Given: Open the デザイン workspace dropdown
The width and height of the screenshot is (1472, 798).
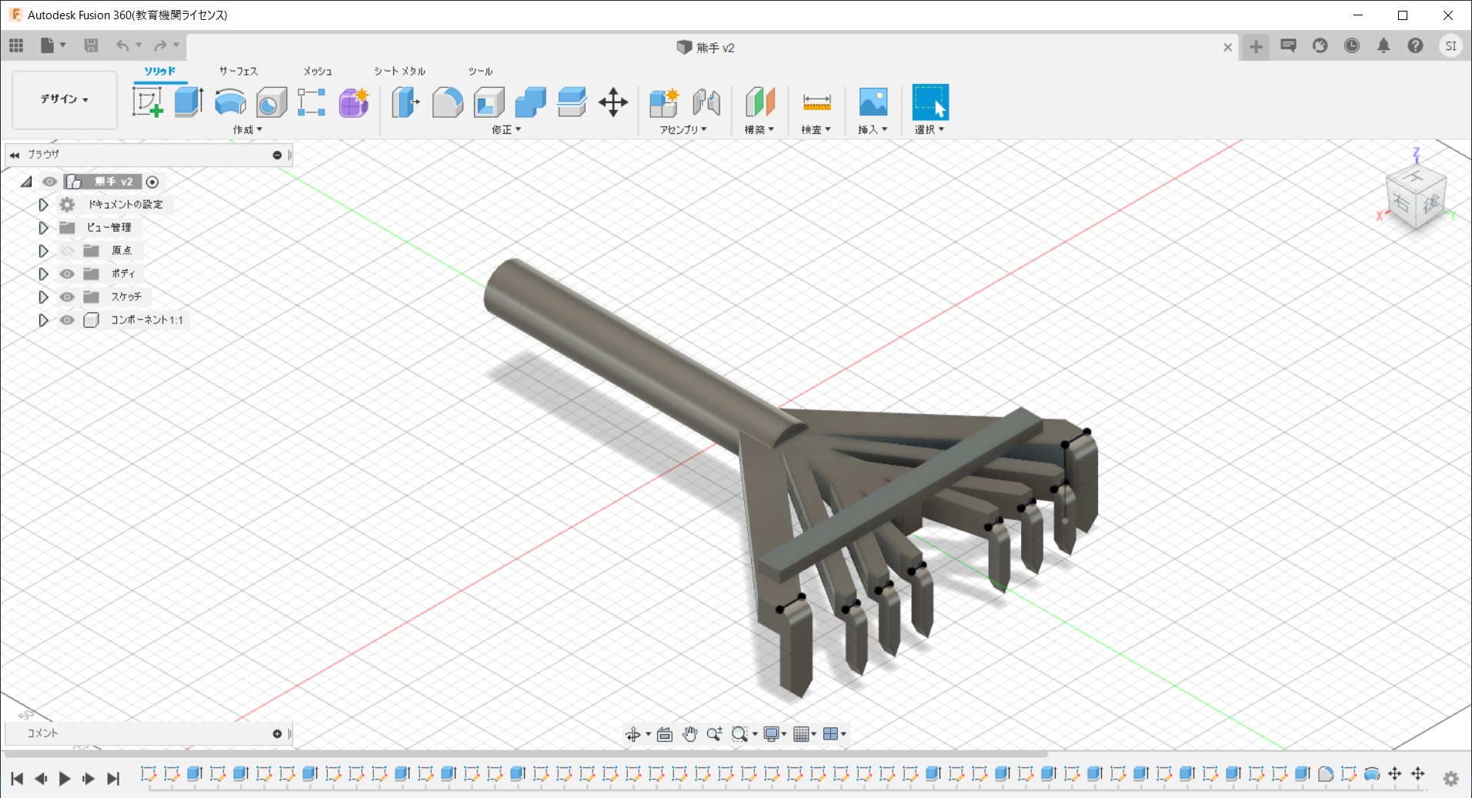Looking at the screenshot, I should point(65,99).
